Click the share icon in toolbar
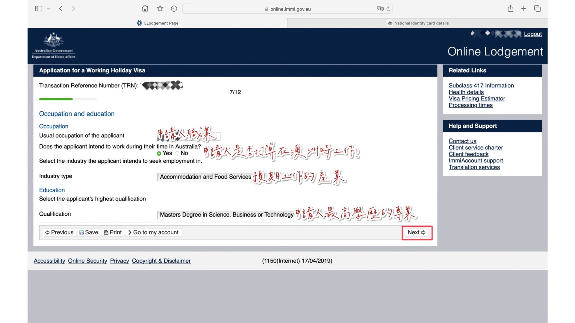This screenshot has width=575, height=323. click(511, 9)
